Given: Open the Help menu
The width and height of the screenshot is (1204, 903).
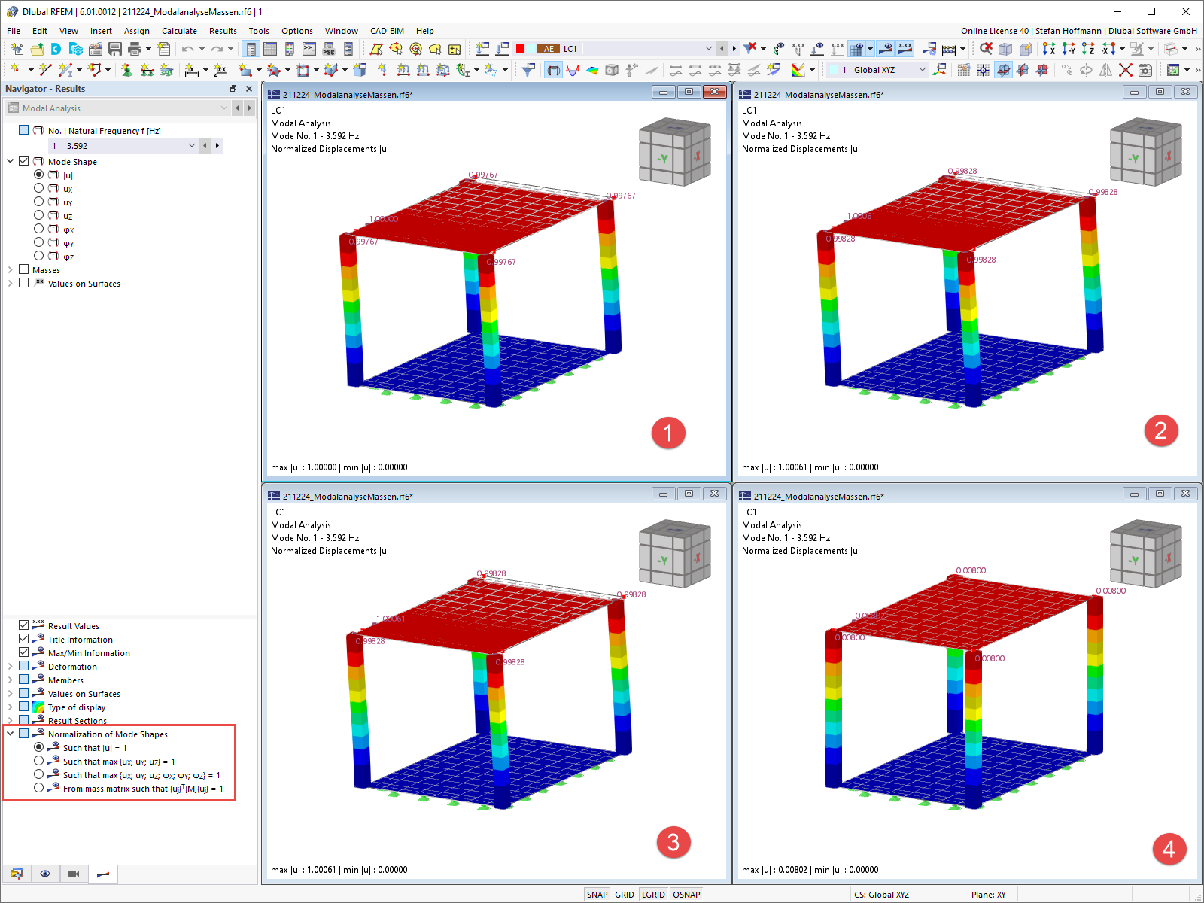Looking at the screenshot, I should tap(425, 31).
